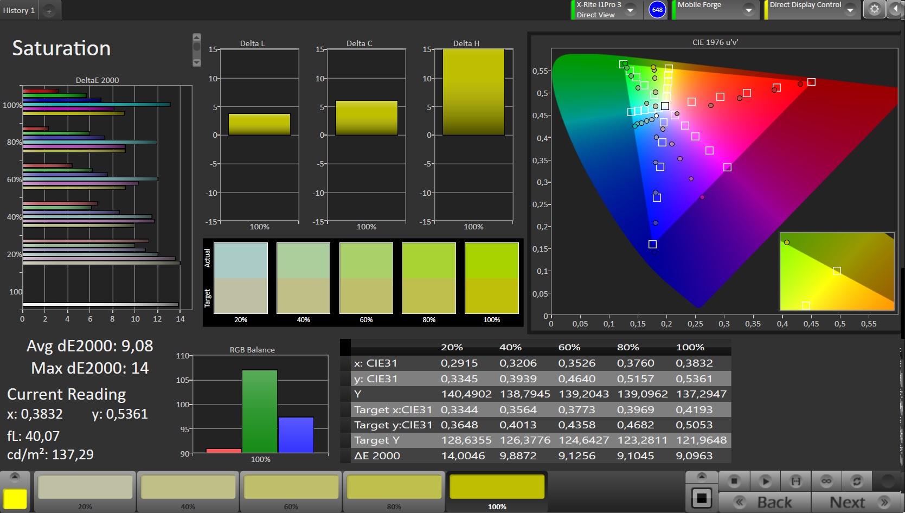Expand the X-Rite i1Pro 3 meter dropdown
The image size is (905, 513).
(x=630, y=10)
